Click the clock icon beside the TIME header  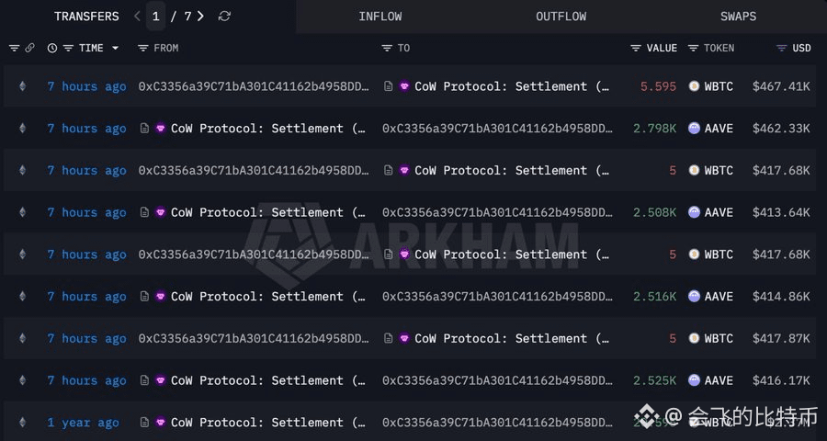51,48
